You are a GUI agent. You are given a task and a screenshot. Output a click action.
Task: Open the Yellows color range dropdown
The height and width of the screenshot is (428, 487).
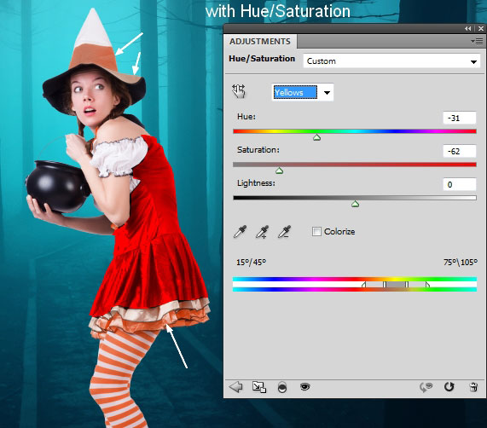[303, 92]
